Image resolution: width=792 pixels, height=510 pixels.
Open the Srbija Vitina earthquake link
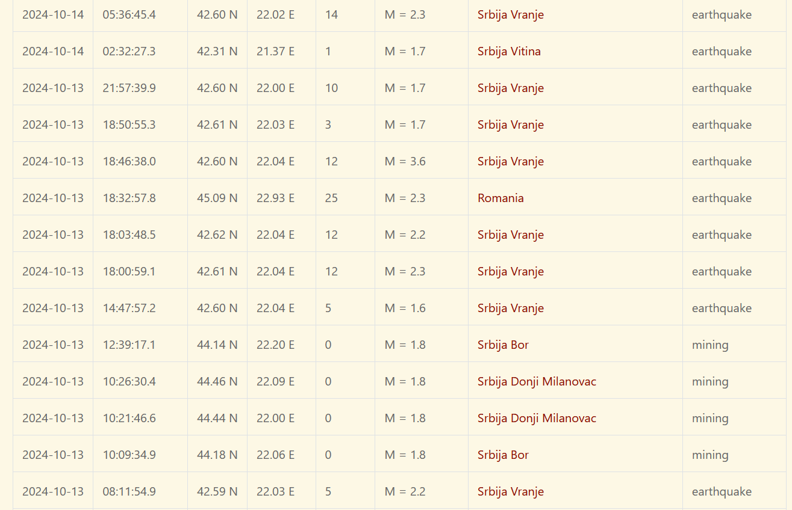coord(509,51)
